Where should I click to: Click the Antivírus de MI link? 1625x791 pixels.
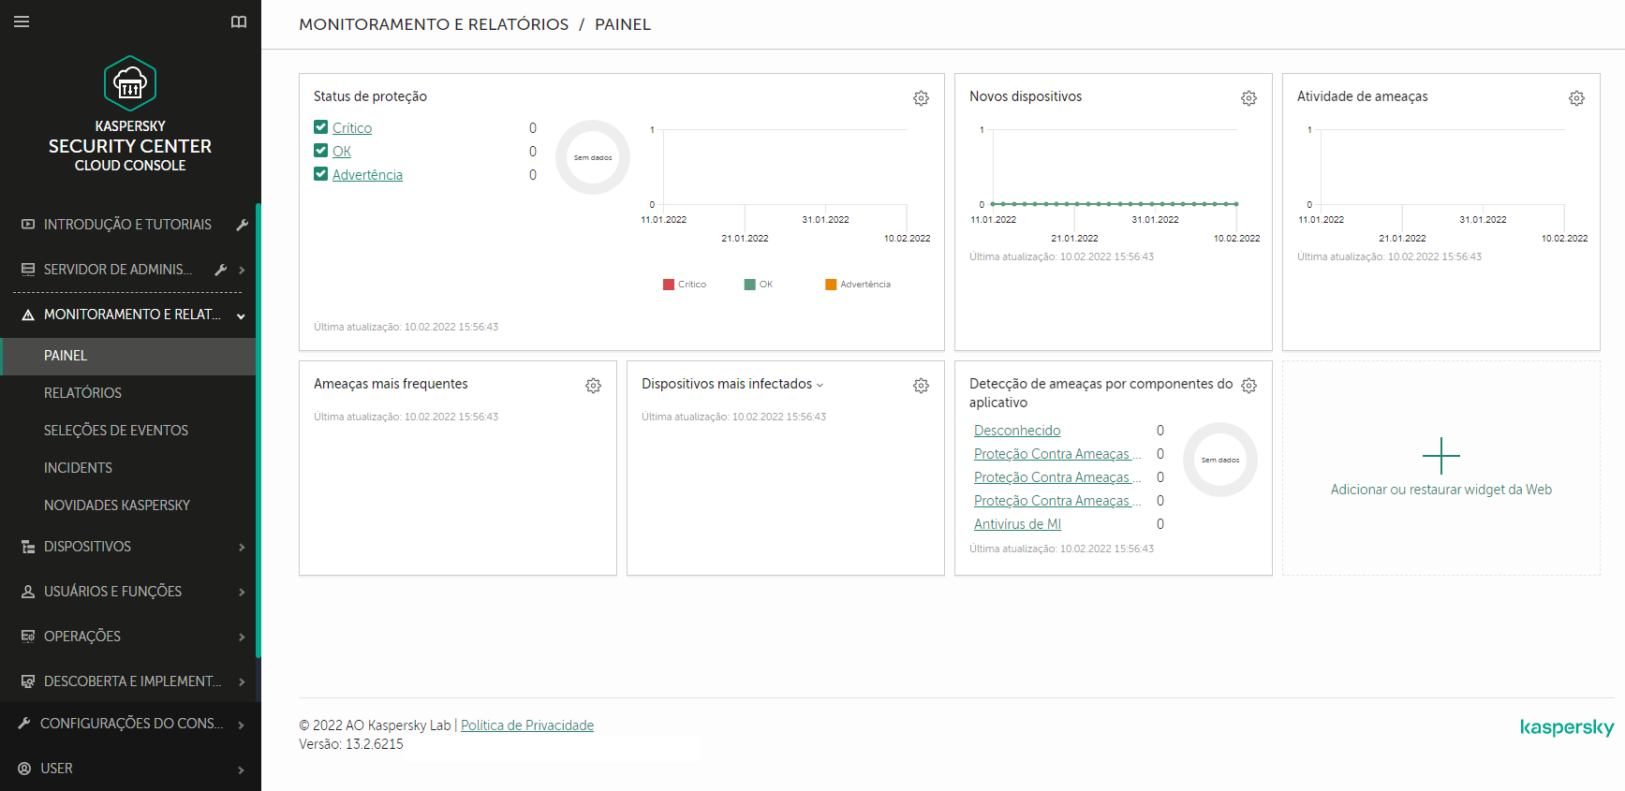pyautogui.click(x=1017, y=524)
